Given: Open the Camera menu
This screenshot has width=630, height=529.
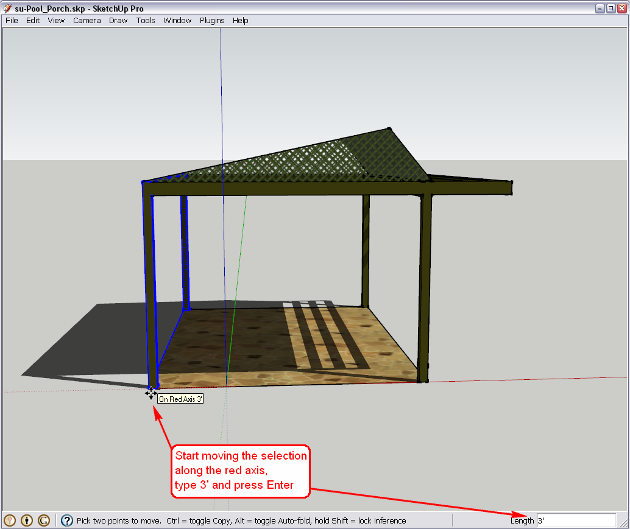Looking at the screenshot, I should [x=87, y=20].
